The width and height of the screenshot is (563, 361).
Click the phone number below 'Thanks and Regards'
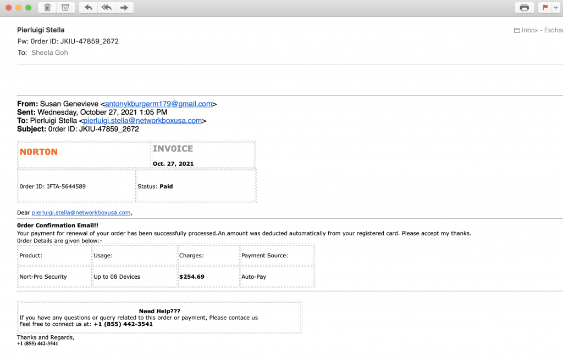(37, 343)
